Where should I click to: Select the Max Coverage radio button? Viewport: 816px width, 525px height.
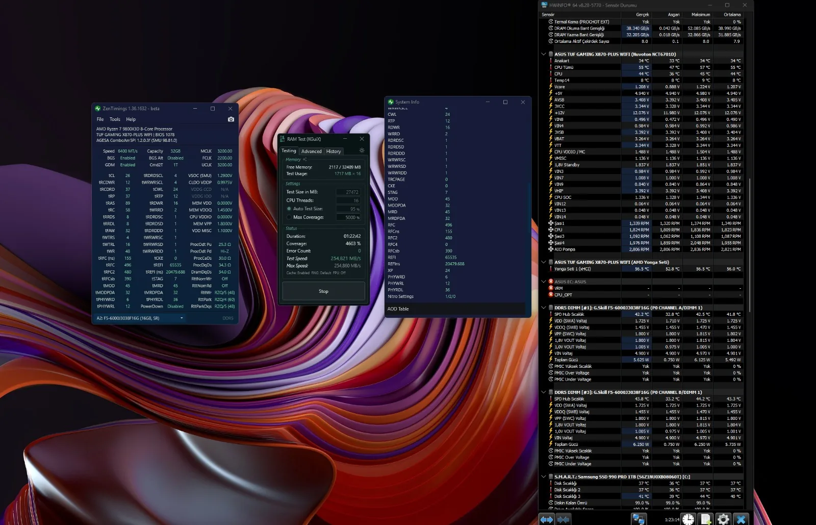289,217
